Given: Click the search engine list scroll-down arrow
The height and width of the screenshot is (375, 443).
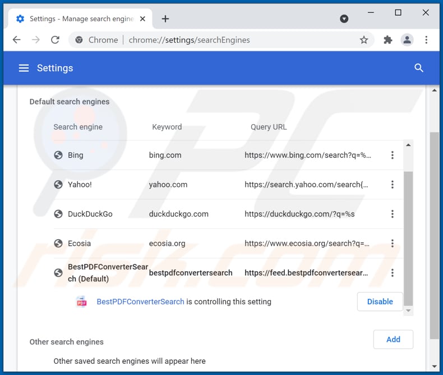Looking at the screenshot, I should point(408,310).
